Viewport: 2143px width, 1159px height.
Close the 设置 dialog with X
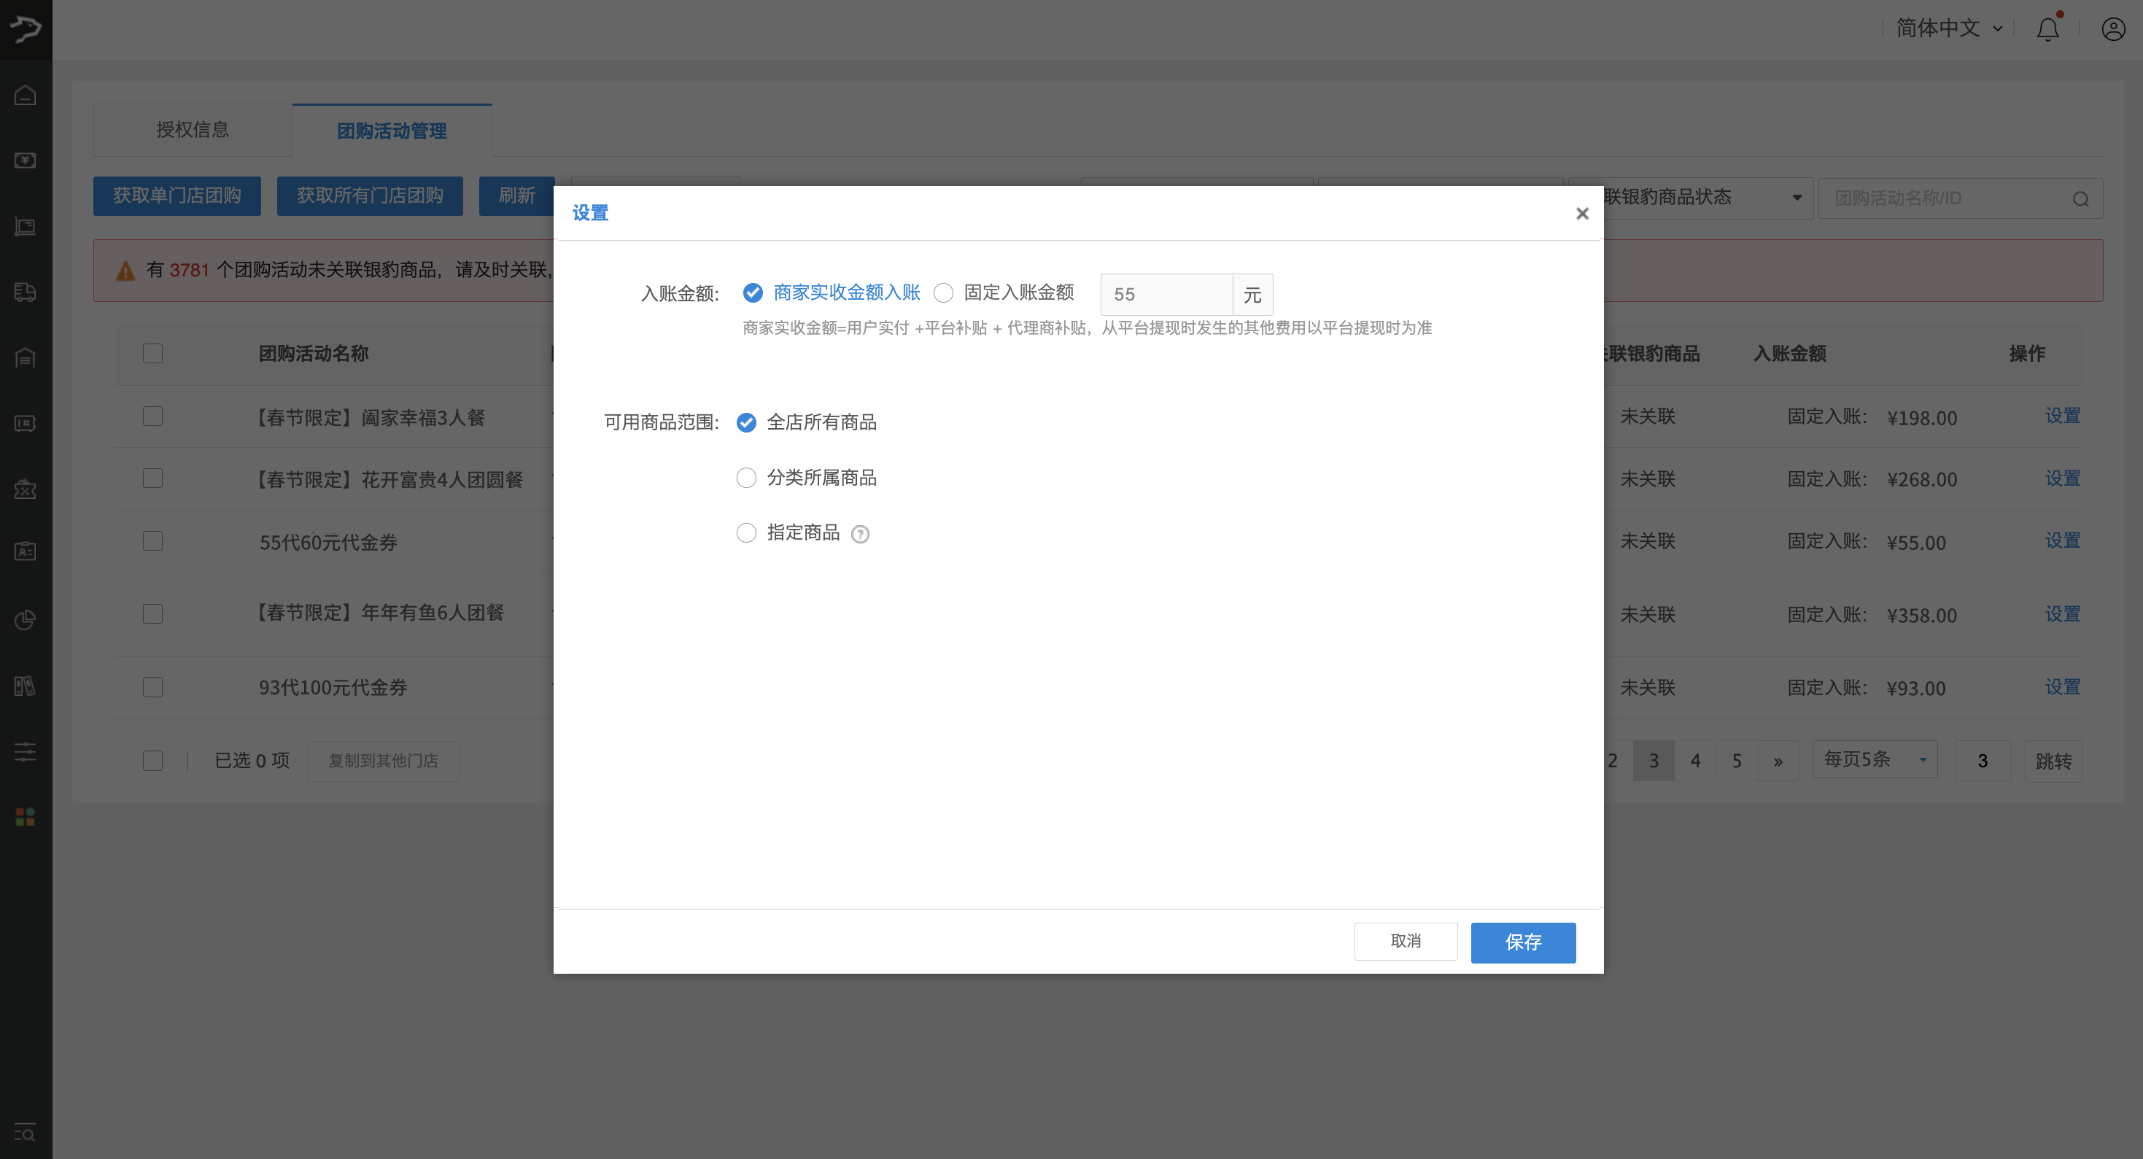(1581, 214)
